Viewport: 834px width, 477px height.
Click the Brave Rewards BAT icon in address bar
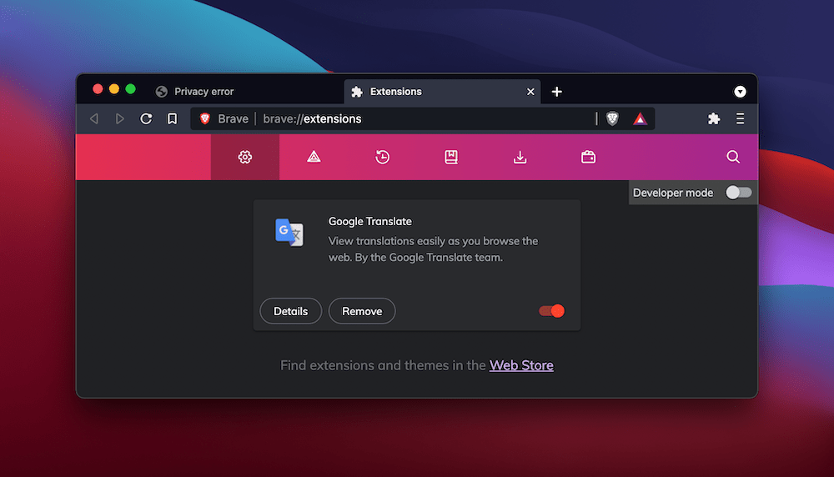(x=640, y=118)
